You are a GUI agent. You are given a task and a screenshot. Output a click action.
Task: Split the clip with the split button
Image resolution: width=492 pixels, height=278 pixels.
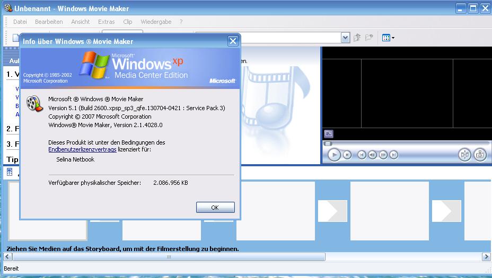pyautogui.click(x=465, y=155)
